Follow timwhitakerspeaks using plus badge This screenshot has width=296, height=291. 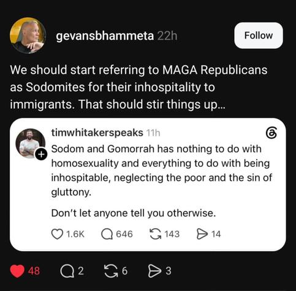[x=41, y=155]
